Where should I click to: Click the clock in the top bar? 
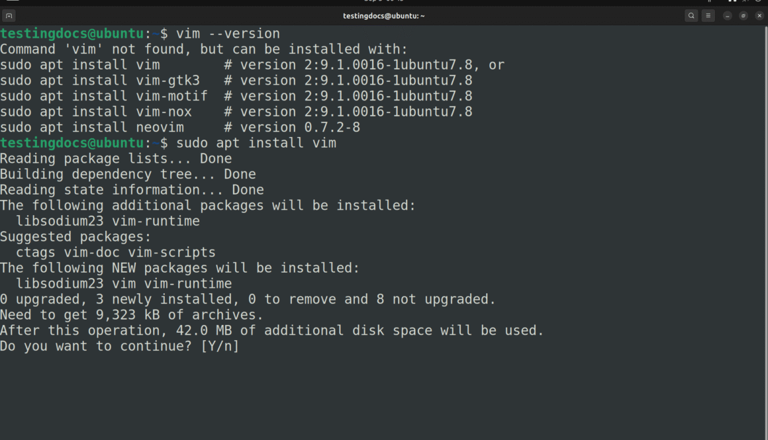(x=384, y=1)
